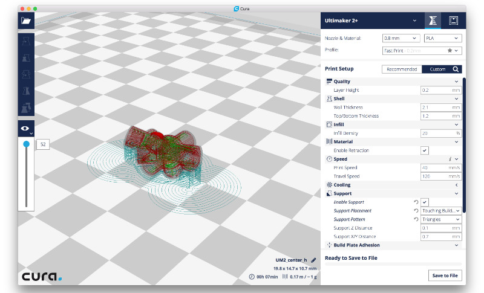The width and height of the screenshot is (484, 293).
Task: Open file with the folder icon
Action: (x=26, y=21)
